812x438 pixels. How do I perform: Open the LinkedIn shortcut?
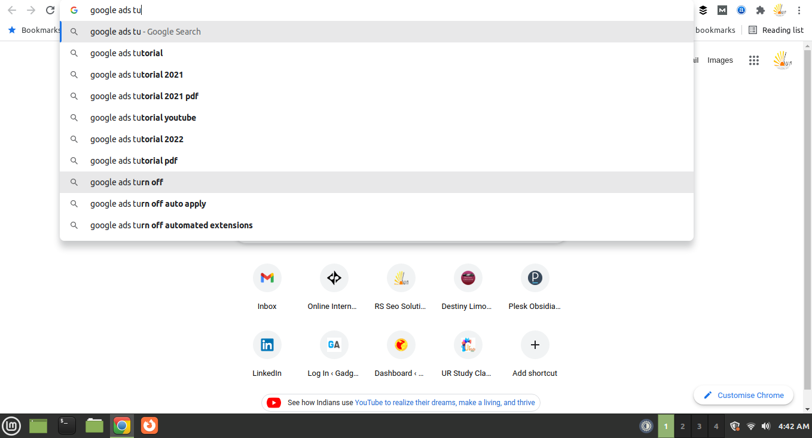coord(267,355)
